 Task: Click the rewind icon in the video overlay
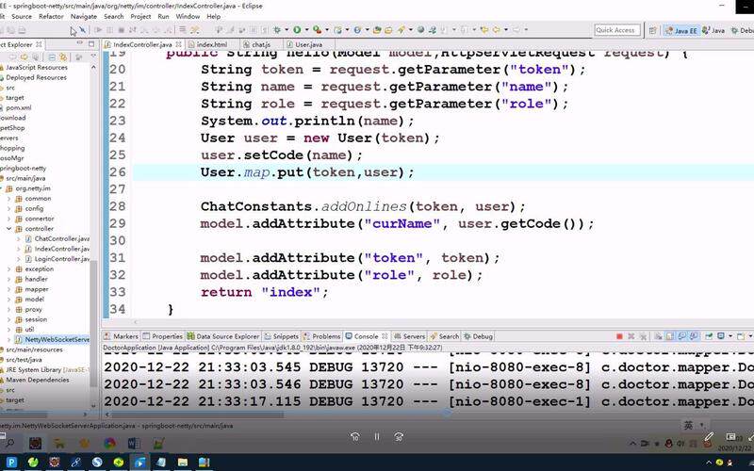[355, 436]
